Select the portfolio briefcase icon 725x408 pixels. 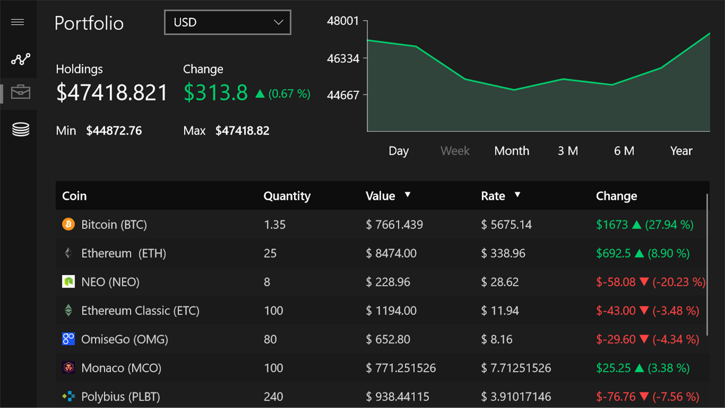click(x=21, y=93)
